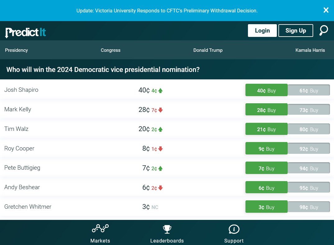Open the Gretchen Whitmer contract name
This screenshot has height=245, width=334.
(x=28, y=207)
